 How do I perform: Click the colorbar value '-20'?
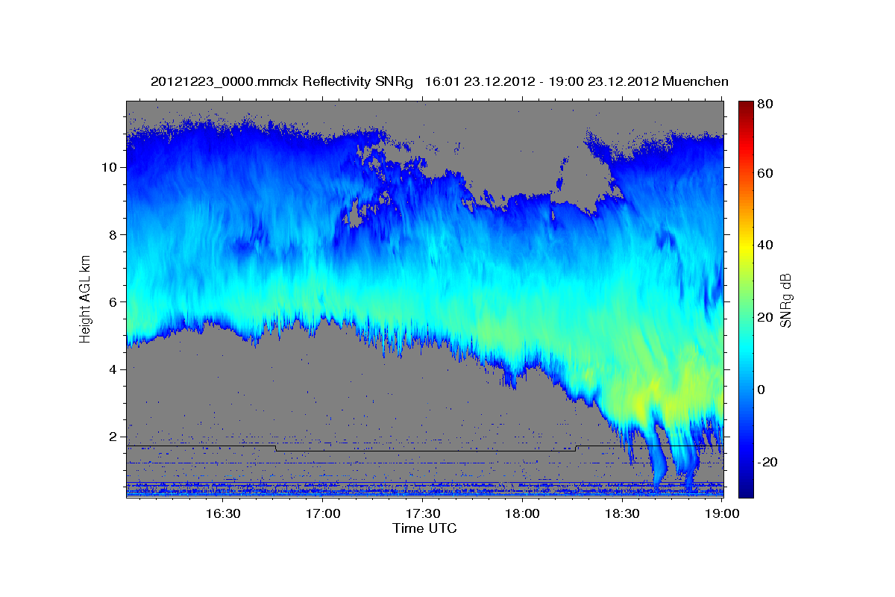tap(768, 462)
